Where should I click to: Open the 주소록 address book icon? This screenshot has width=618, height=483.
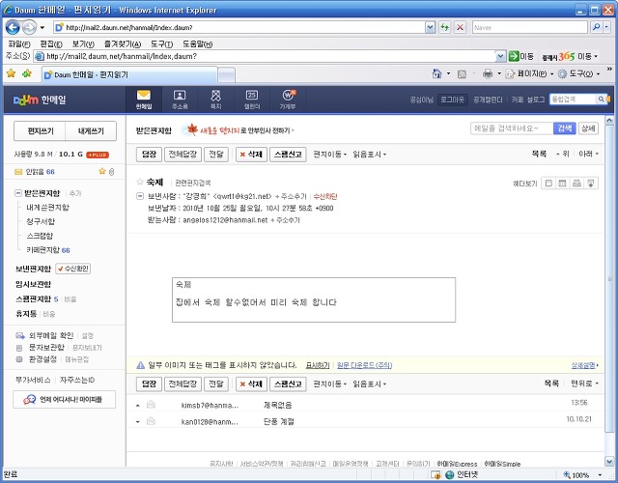[180, 99]
